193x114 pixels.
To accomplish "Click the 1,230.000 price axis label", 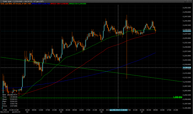I will (187, 47).
